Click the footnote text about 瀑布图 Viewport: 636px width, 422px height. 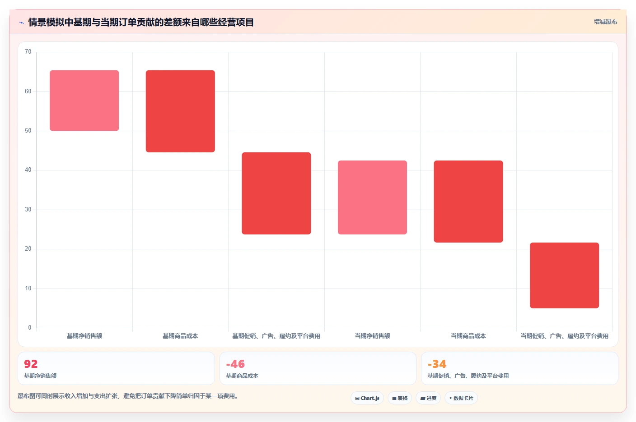click(128, 396)
